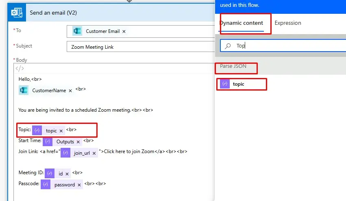Remove the Outputs token from Start Time

coord(78,142)
